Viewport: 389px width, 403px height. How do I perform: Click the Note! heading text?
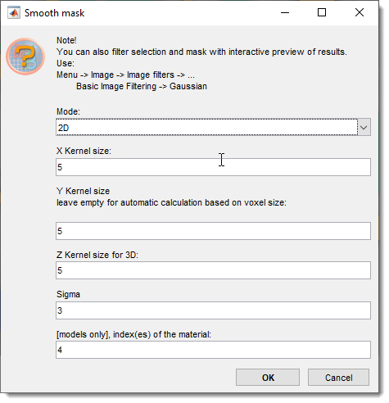coord(66,40)
